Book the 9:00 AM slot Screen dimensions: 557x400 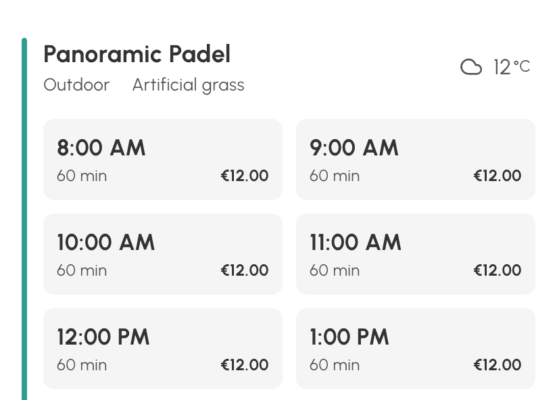click(416, 159)
